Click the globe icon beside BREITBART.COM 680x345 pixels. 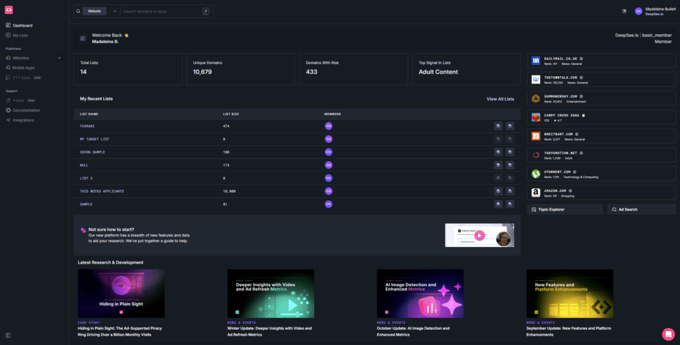pyautogui.click(x=576, y=134)
